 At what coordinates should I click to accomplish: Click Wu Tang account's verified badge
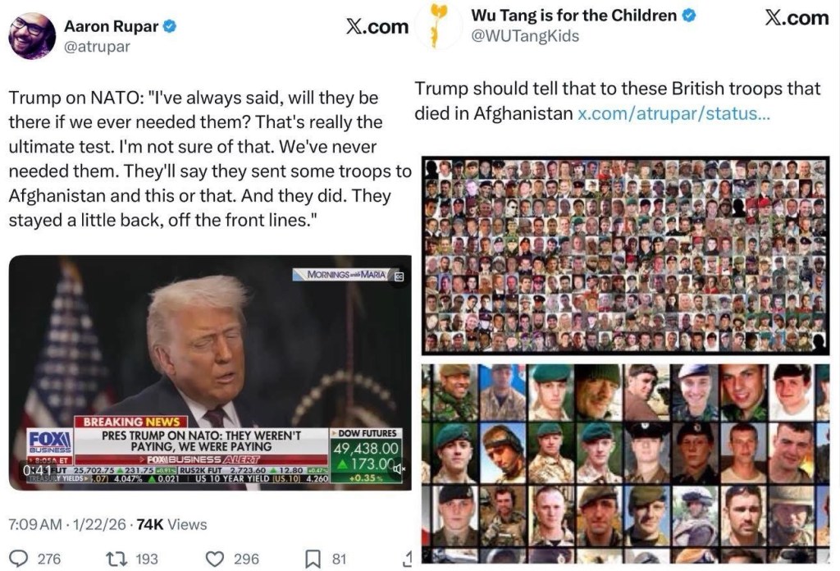pos(688,16)
